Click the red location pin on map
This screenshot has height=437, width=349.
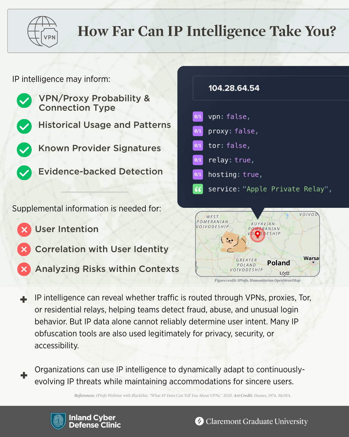(x=258, y=234)
